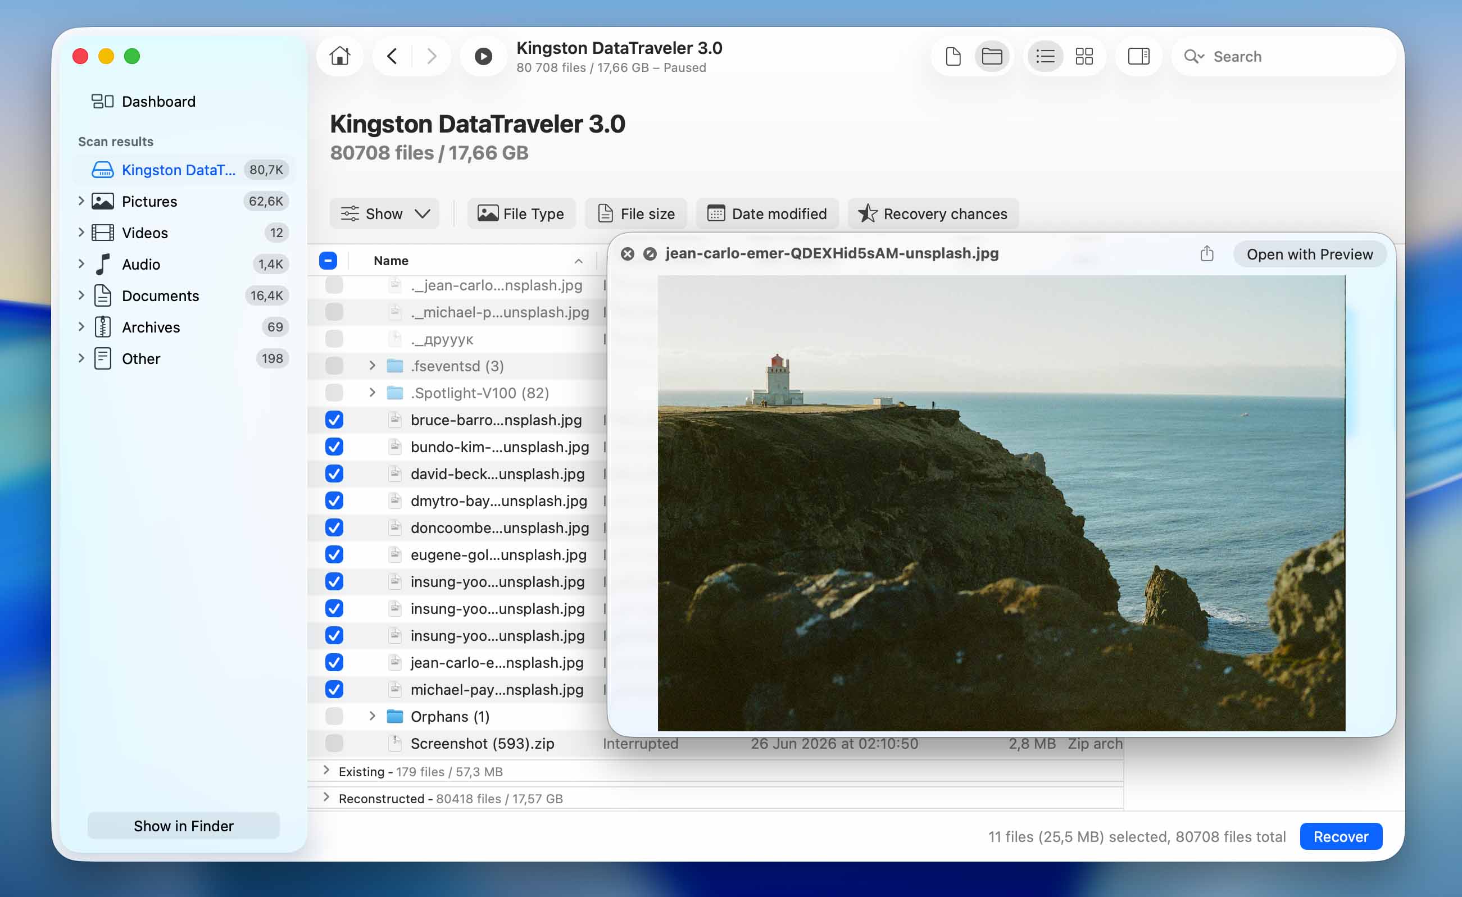Expand the Existing files group
The image size is (1462, 897).
326,771
